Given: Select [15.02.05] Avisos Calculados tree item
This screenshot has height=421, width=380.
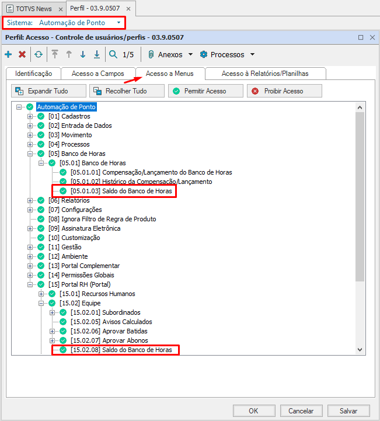Looking at the screenshot, I should click(111, 322).
